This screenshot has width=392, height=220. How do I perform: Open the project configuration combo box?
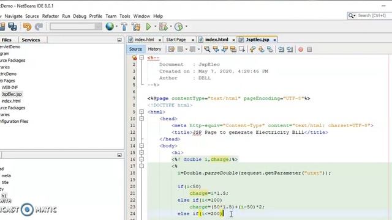(x=76, y=26)
